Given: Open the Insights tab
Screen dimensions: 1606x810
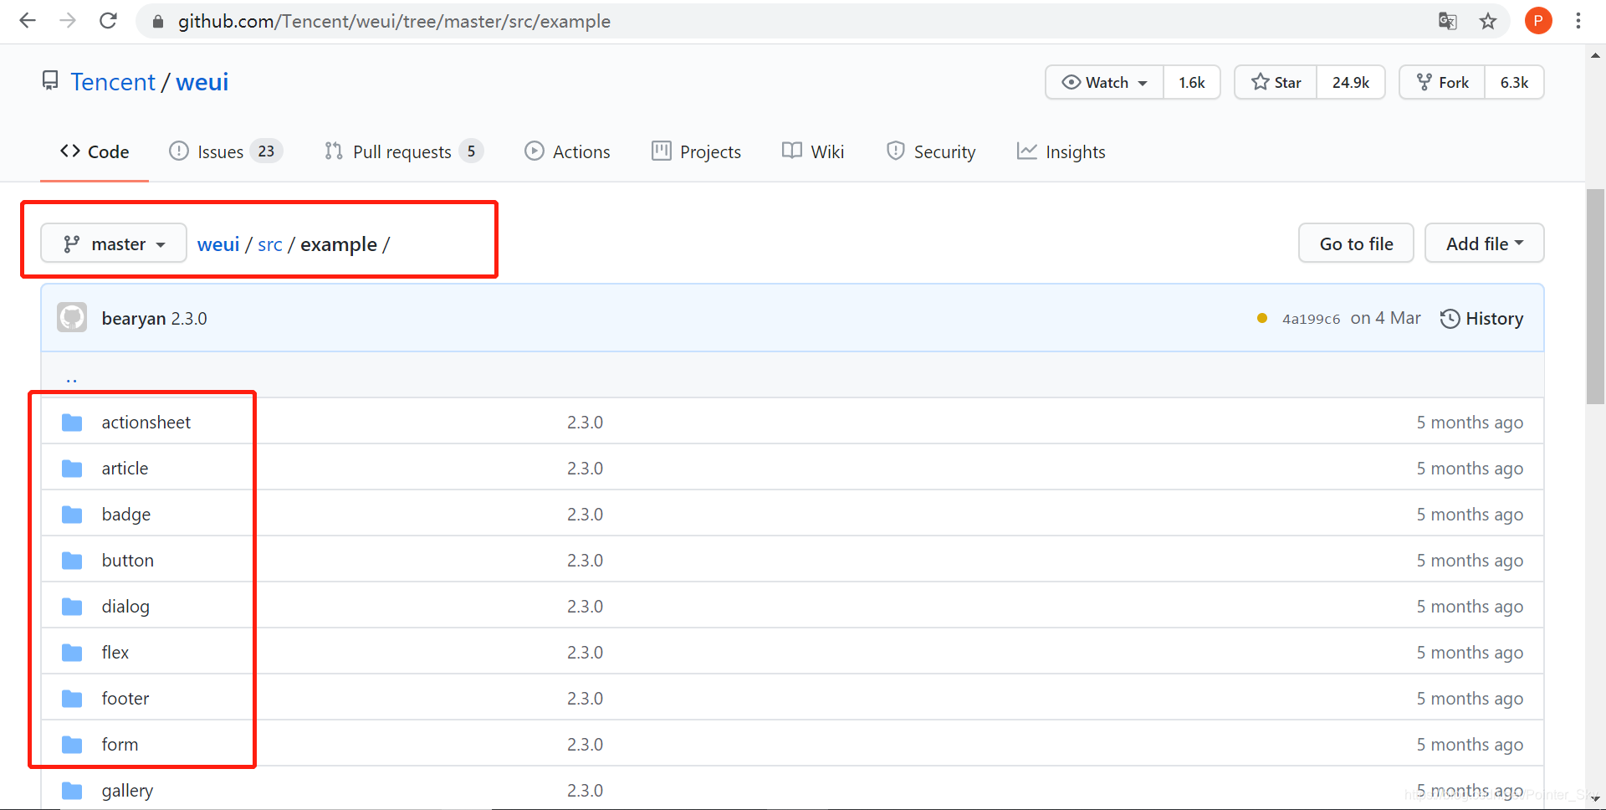Looking at the screenshot, I should (1061, 151).
